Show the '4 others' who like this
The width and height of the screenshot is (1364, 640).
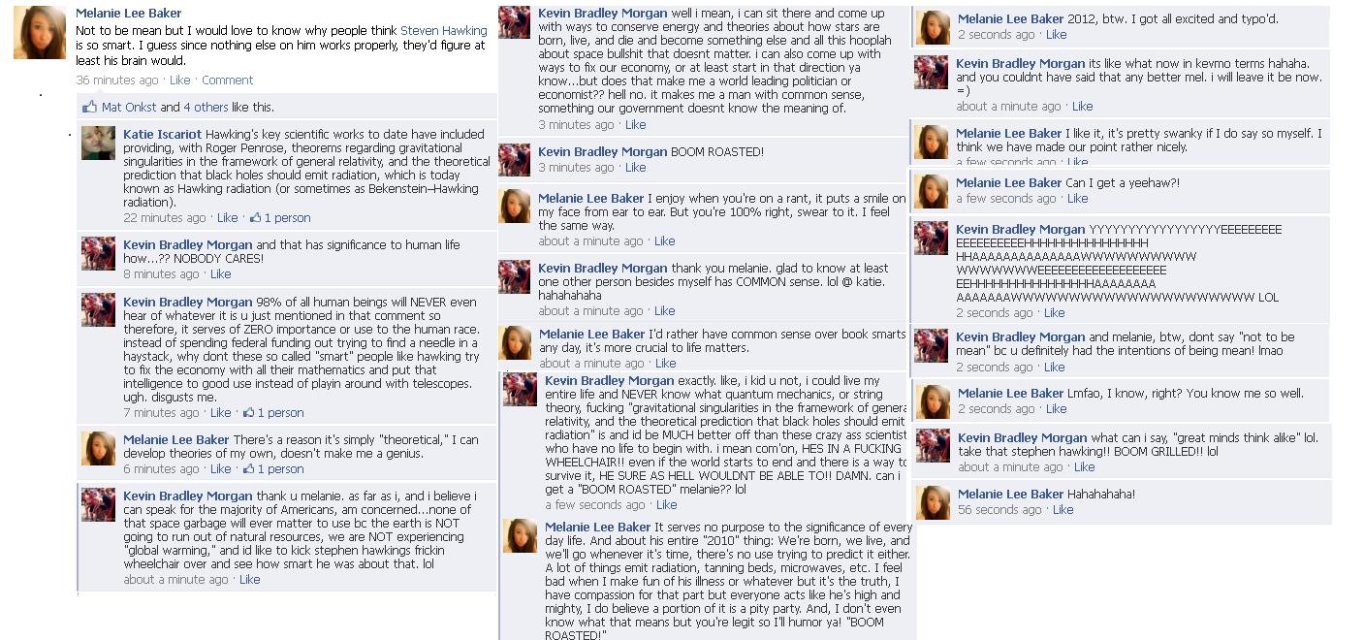(x=206, y=107)
